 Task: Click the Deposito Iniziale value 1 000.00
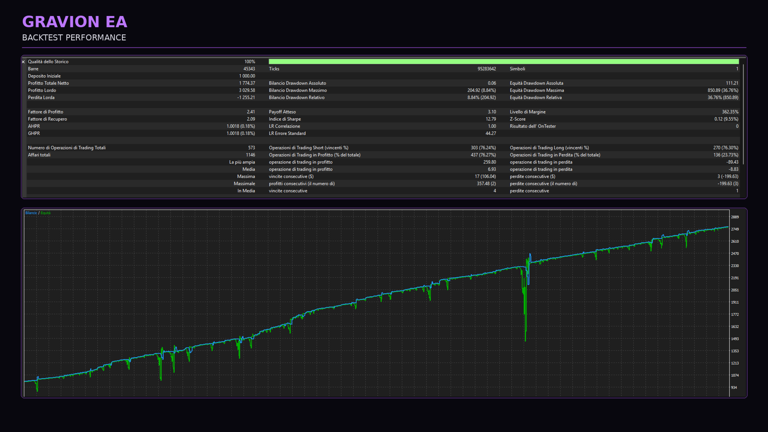[247, 76]
